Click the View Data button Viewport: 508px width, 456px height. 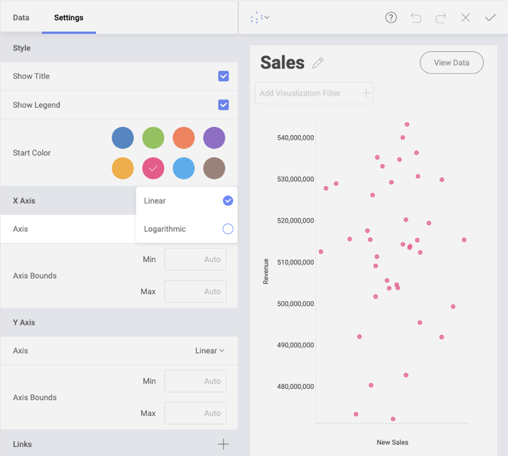pos(451,63)
